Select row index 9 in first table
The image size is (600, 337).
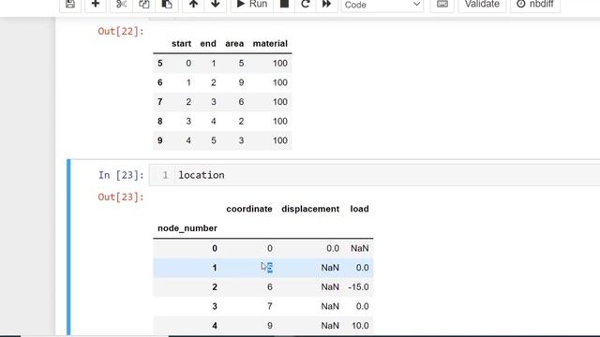[160, 140]
